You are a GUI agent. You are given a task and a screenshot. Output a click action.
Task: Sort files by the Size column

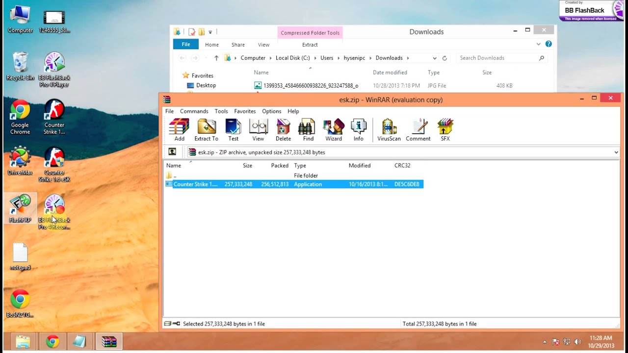point(247,166)
